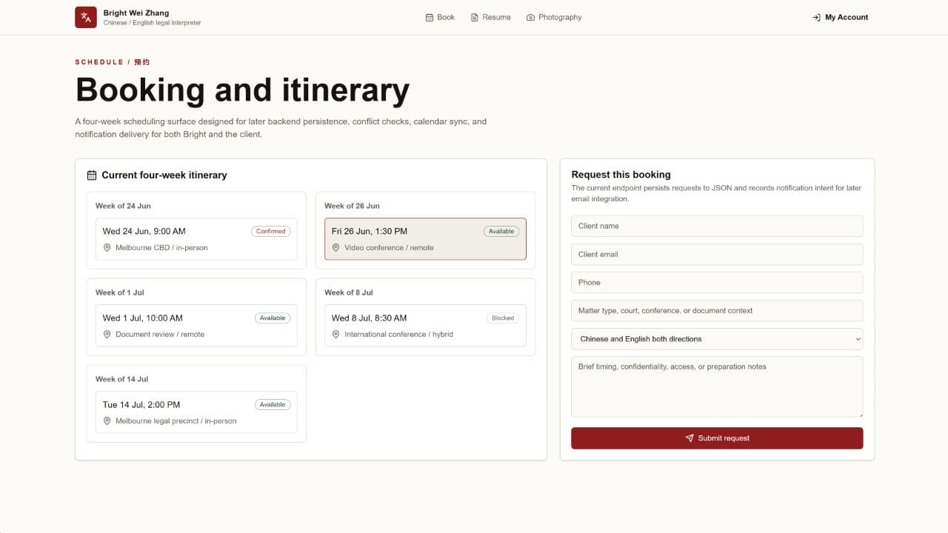The width and height of the screenshot is (948, 533).
Task: Focus the preparation notes textarea
Action: point(717,387)
